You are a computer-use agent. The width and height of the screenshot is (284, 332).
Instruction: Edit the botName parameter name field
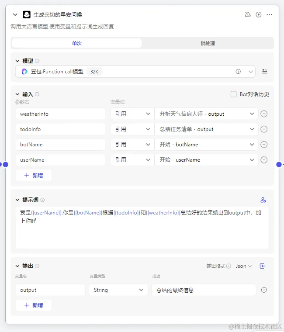point(61,145)
